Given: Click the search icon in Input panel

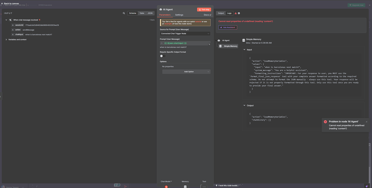Looking at the screenshot, I should 124,13.
